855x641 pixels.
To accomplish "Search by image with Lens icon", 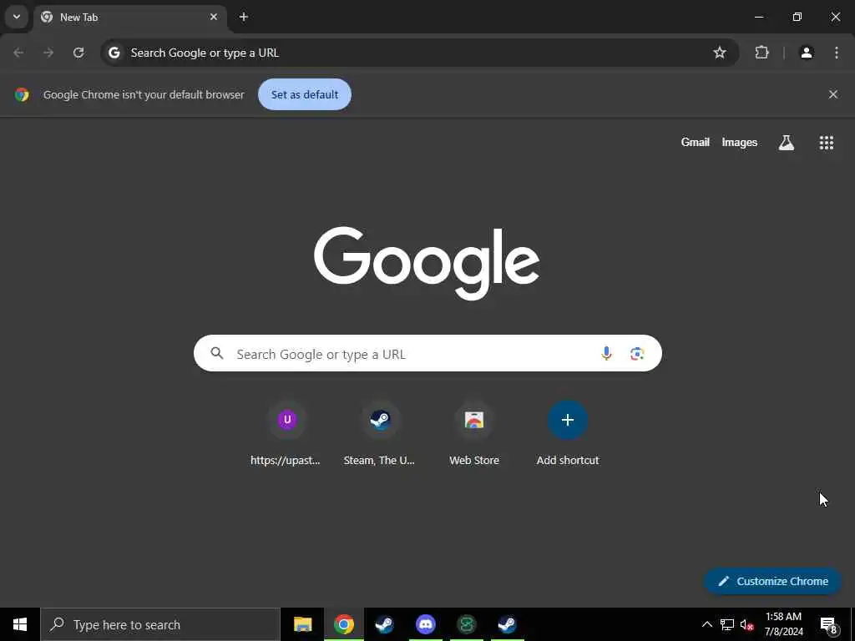I will coord(637,354).
